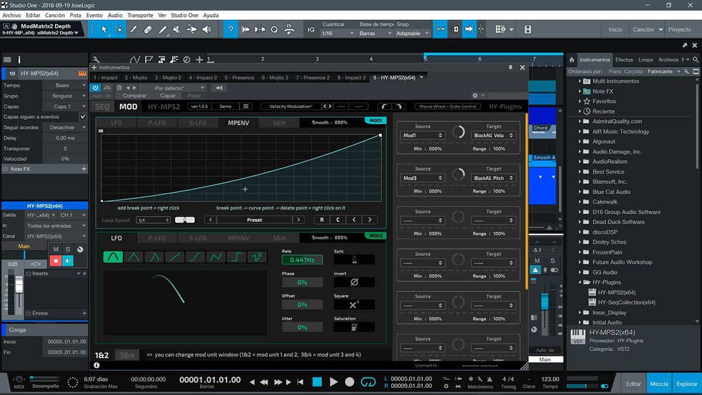
Task: Adjust the Loop Speed slider handle
Action: tap(185, 220)
